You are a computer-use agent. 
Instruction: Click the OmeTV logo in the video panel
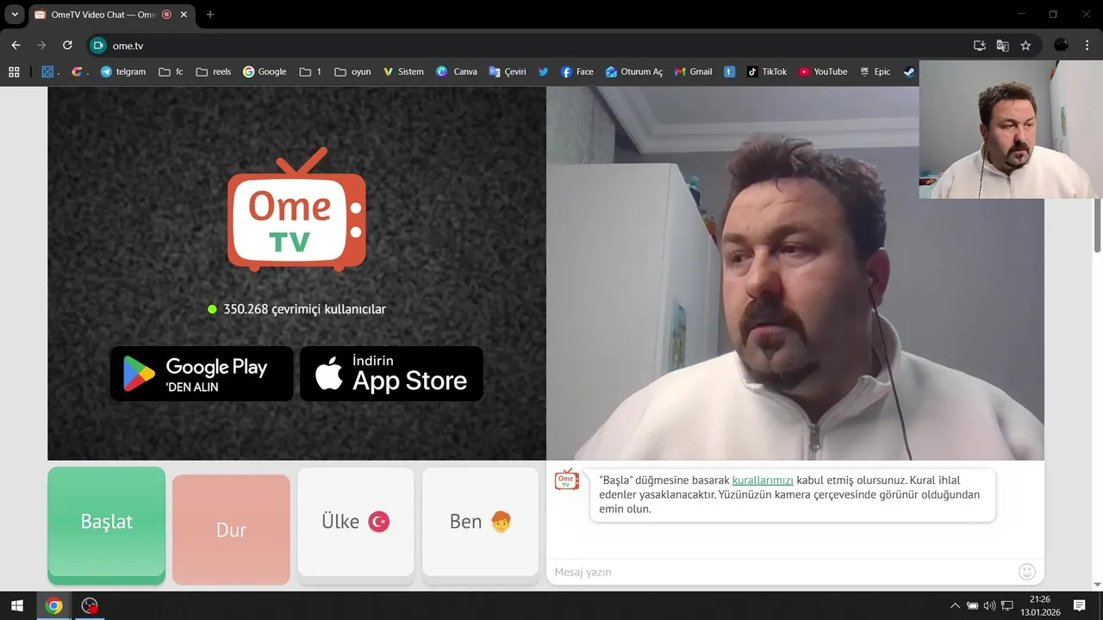[296, 210]
